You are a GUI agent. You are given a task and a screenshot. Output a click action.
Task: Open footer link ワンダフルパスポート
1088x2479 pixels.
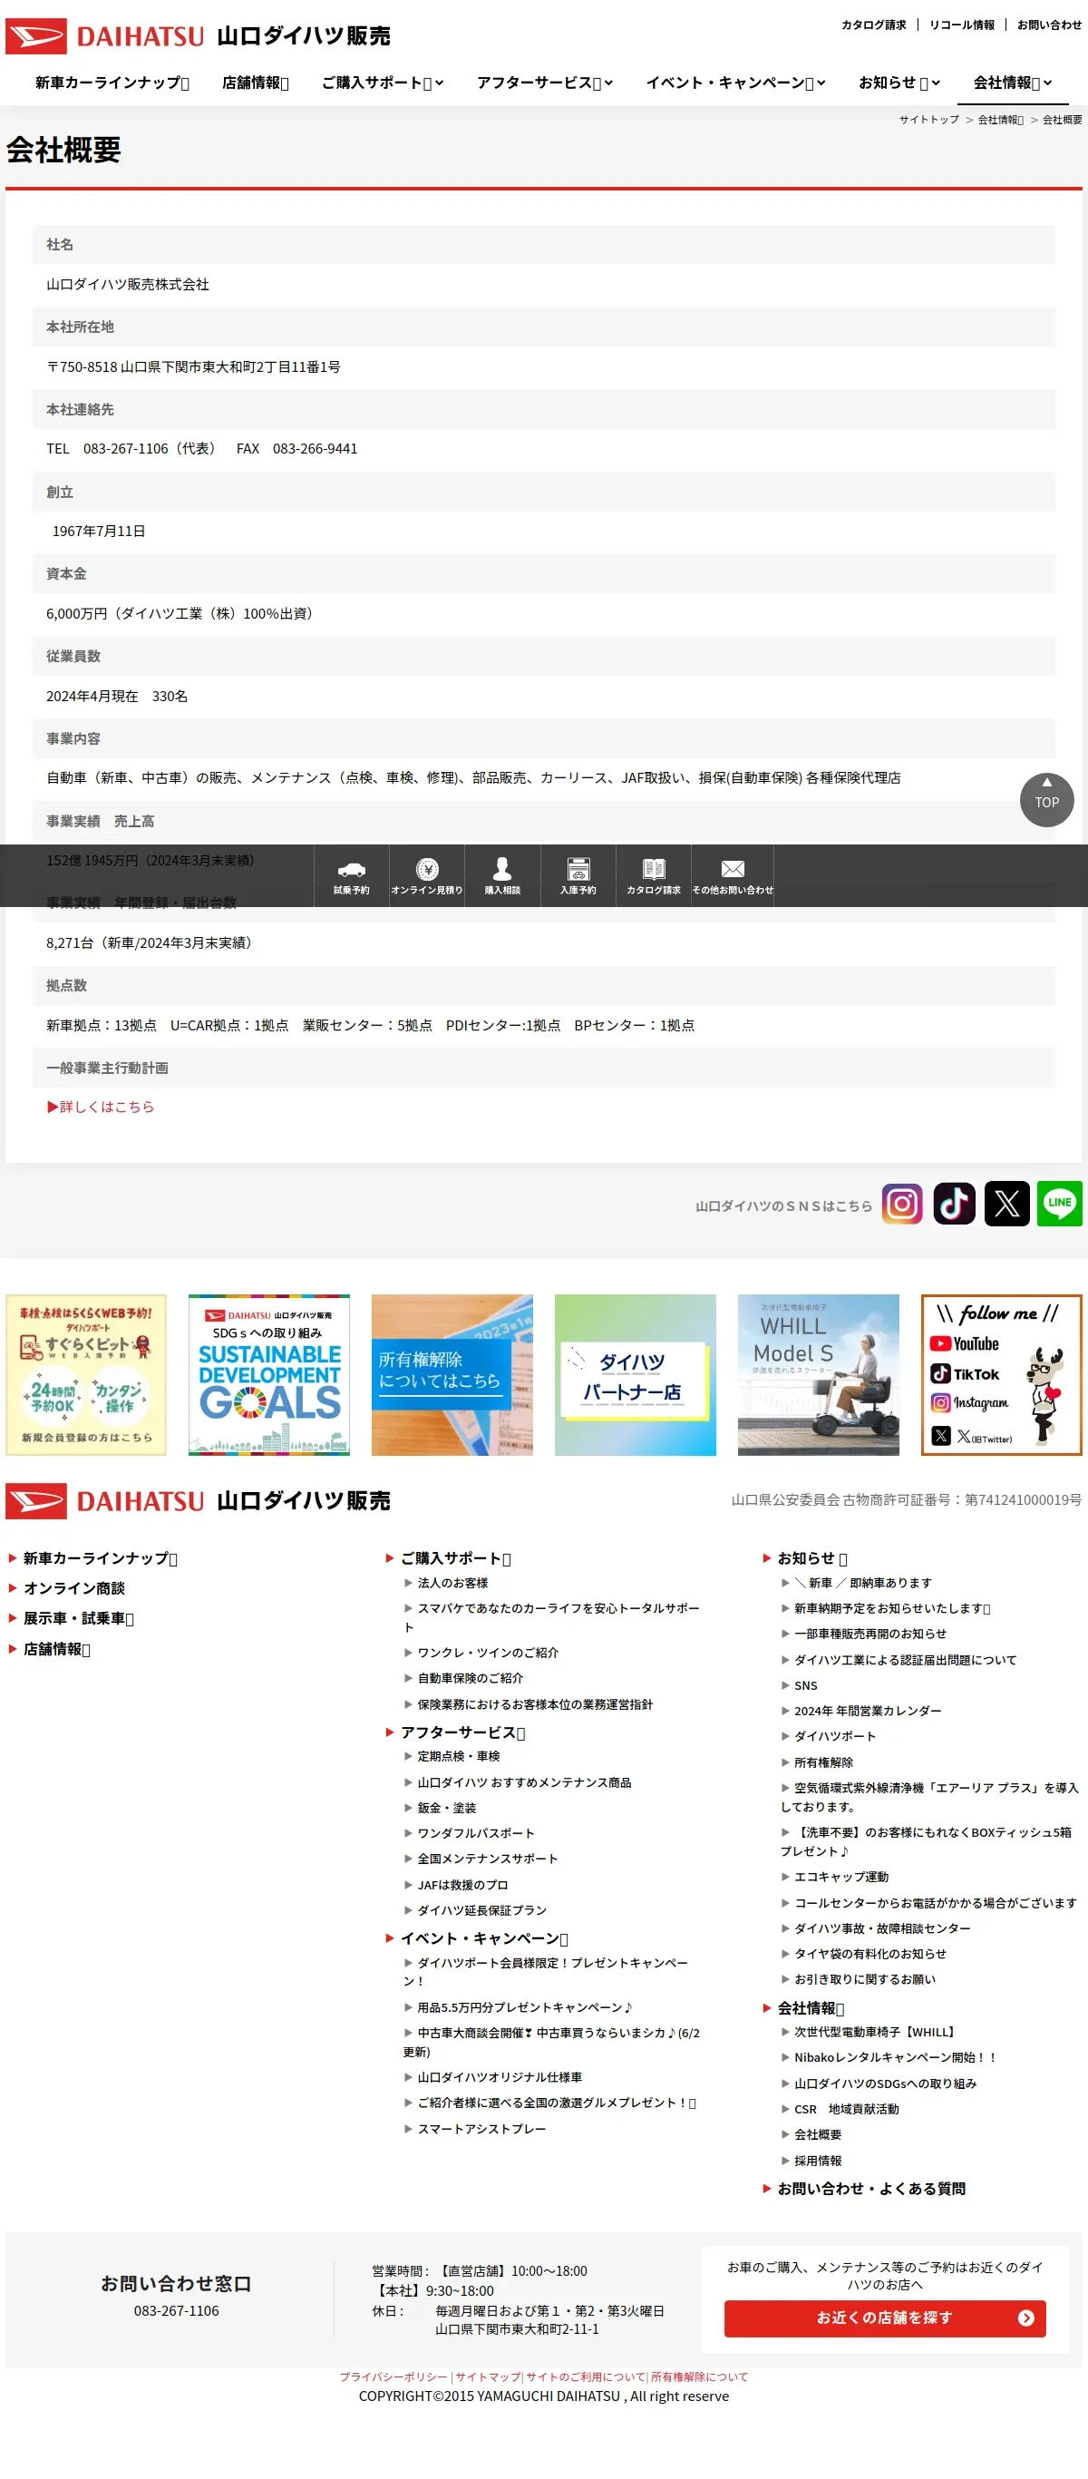[x=476, y=1833]
